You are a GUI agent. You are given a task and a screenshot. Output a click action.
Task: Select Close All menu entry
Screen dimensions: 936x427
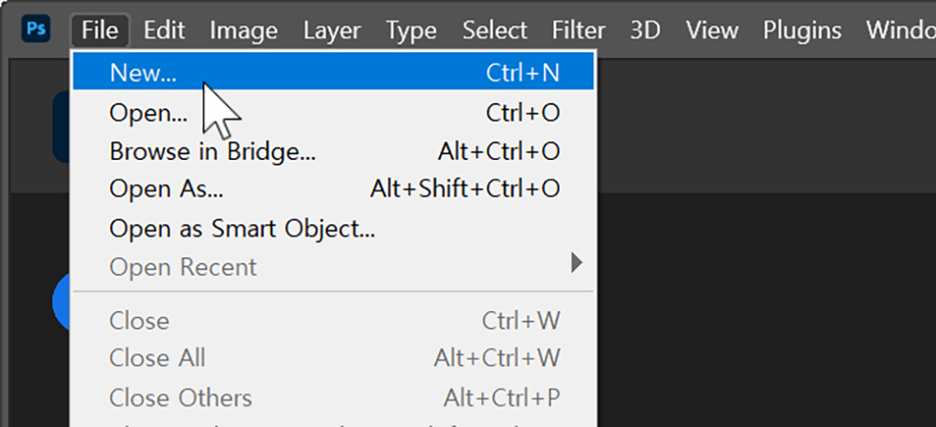(333, 358)
